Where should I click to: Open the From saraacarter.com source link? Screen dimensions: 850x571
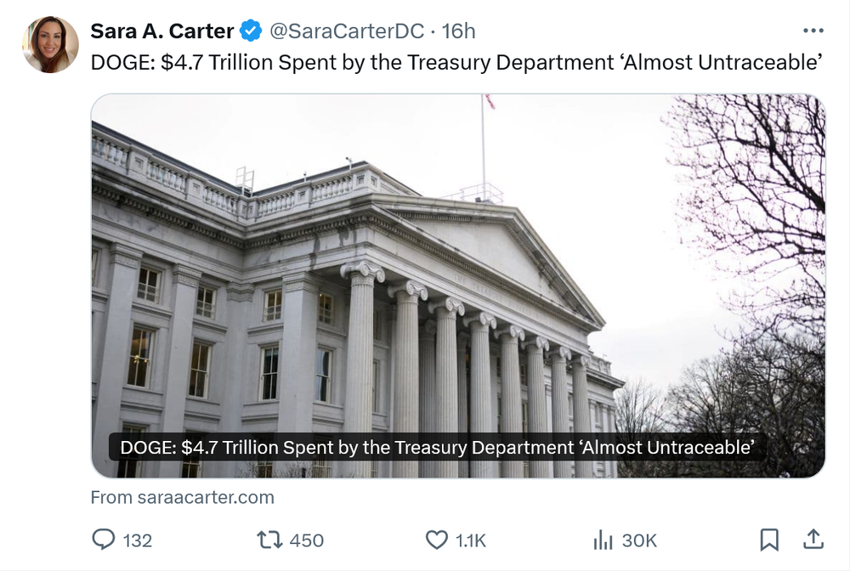pos(182,498)
